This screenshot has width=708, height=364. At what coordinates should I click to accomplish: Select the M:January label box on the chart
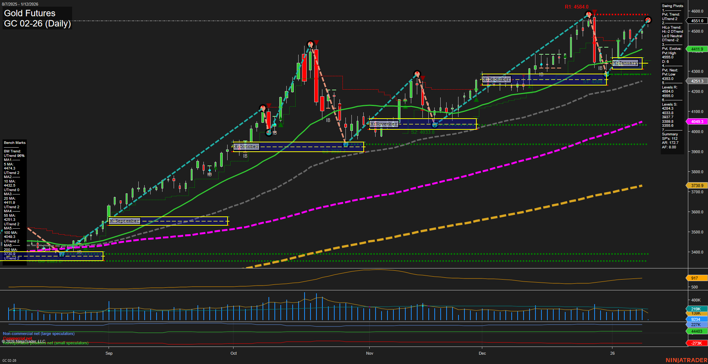click(x=626, y=62)
